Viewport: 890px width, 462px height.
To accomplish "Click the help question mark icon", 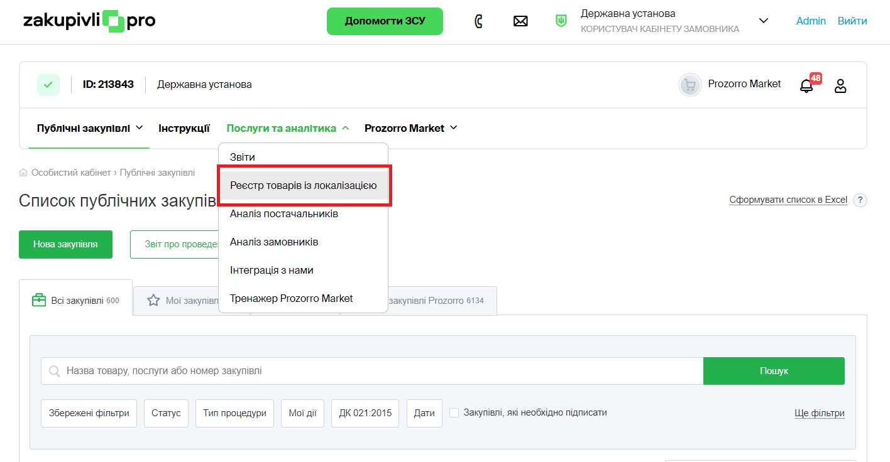I will [x=860, y=200].
